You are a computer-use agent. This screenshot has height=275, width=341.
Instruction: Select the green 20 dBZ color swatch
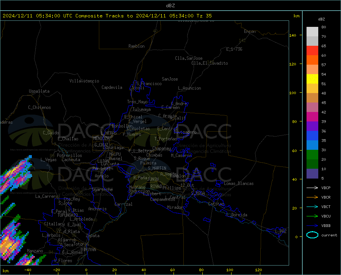(312, 155)
